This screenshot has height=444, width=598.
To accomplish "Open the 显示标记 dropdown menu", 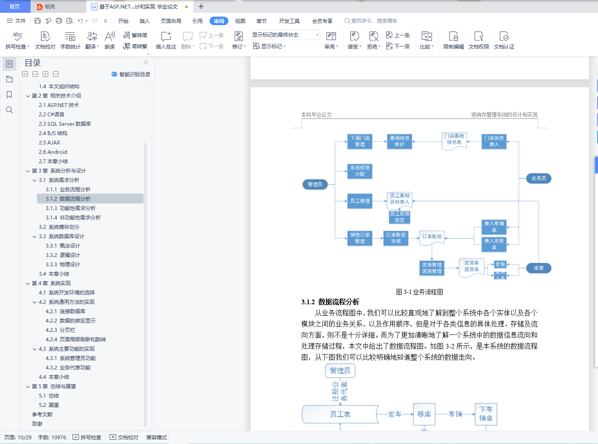I will 269,46.
